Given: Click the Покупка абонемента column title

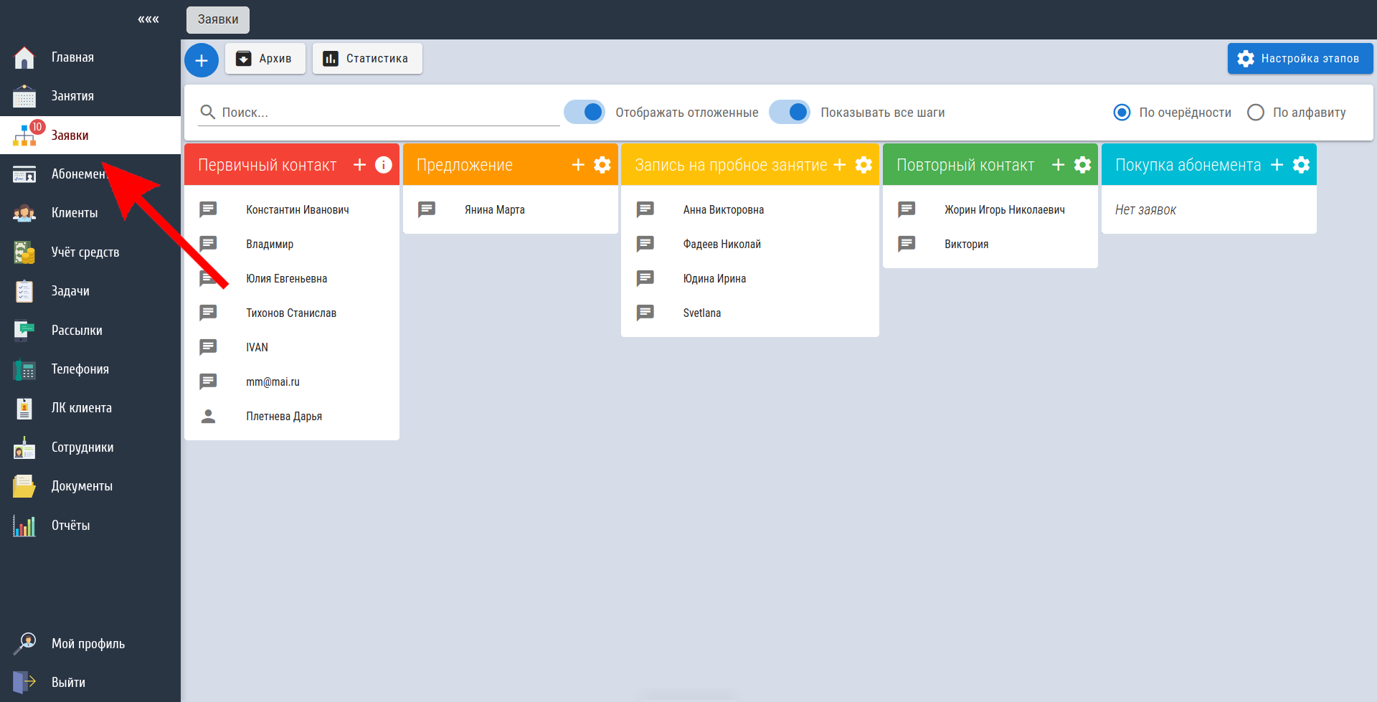Looking at the screenshot, I should point(1188,165).
